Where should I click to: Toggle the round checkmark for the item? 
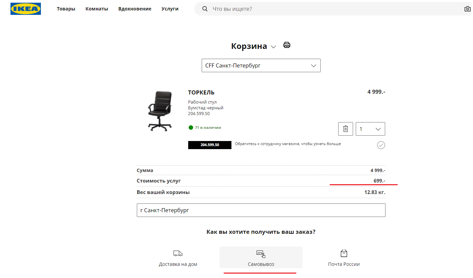381,145
